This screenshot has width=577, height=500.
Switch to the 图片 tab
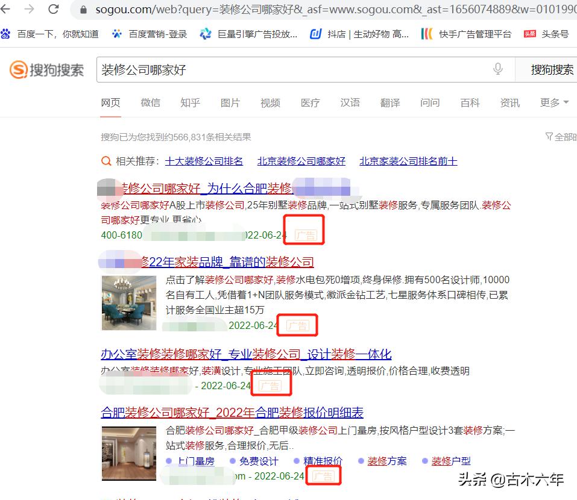[230, 102]
